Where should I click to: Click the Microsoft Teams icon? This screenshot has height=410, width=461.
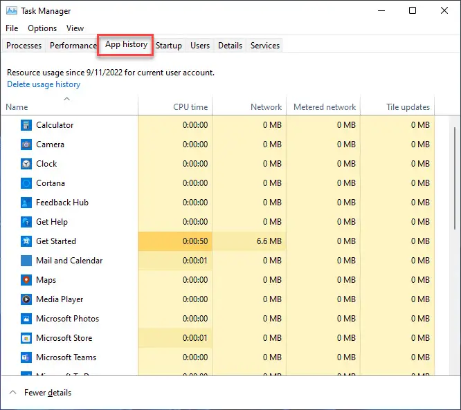pos(26,357)
